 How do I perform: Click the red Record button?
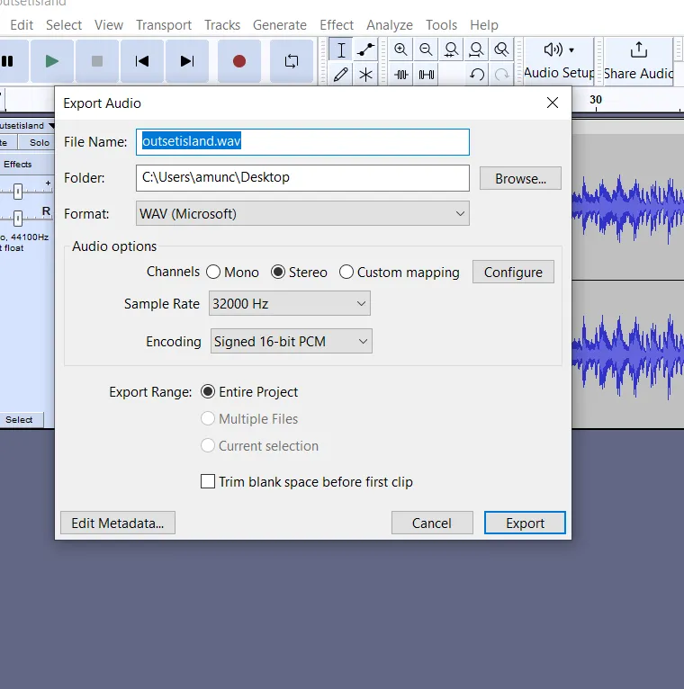[239, 61]
